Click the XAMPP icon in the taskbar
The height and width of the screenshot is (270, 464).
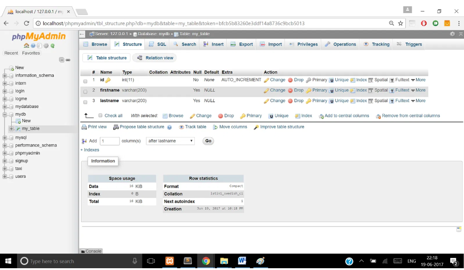[169, 261]
